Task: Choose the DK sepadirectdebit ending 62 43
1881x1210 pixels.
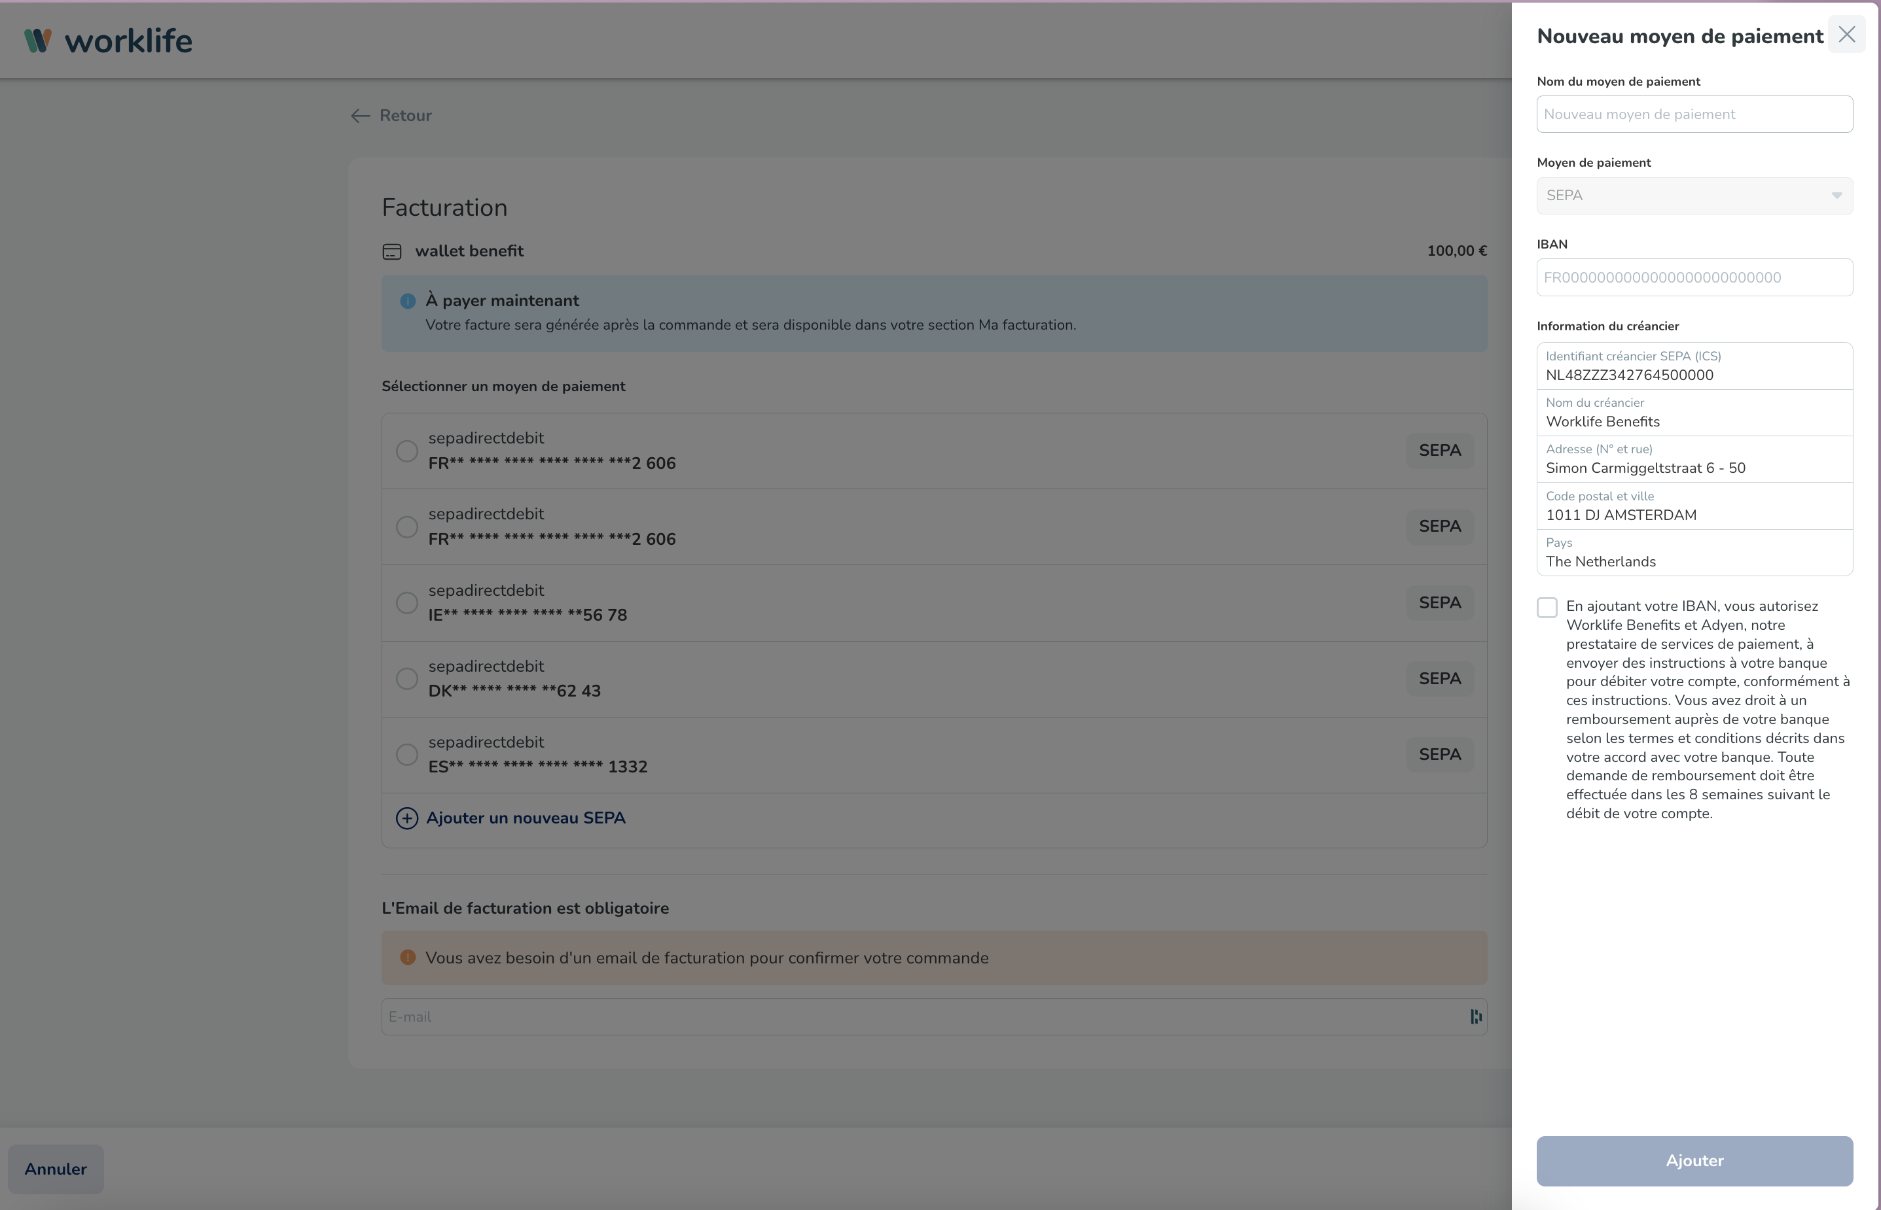Action: (406, 678)
